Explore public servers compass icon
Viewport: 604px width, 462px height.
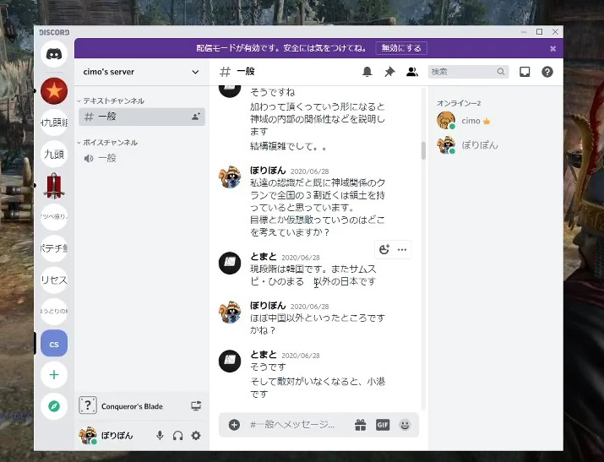pos(54,406)
